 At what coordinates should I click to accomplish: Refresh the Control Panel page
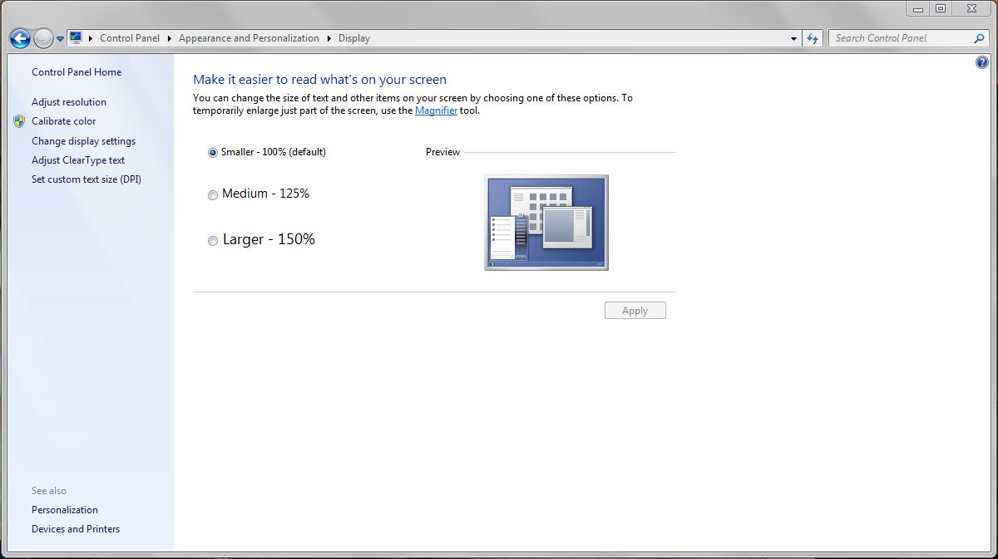(x=813, y=38)
